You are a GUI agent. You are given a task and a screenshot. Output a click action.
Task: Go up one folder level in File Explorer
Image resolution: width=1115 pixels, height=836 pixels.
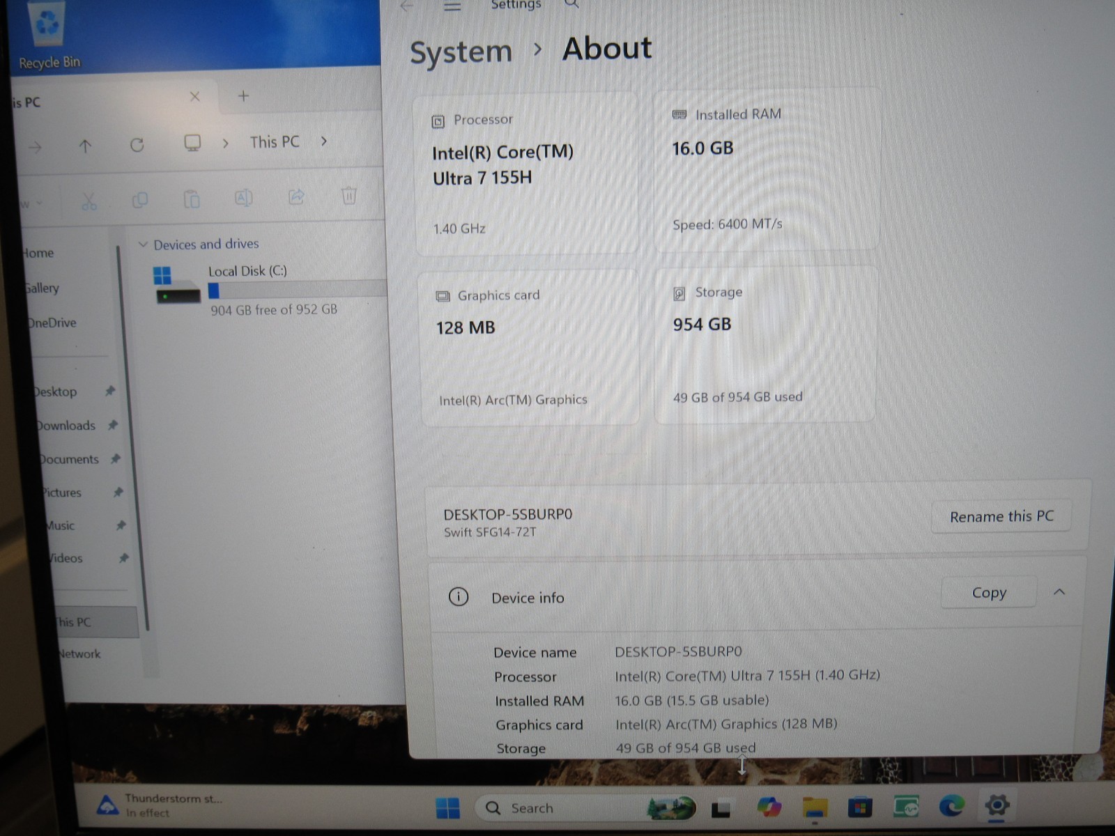click(x=85, y=146)
